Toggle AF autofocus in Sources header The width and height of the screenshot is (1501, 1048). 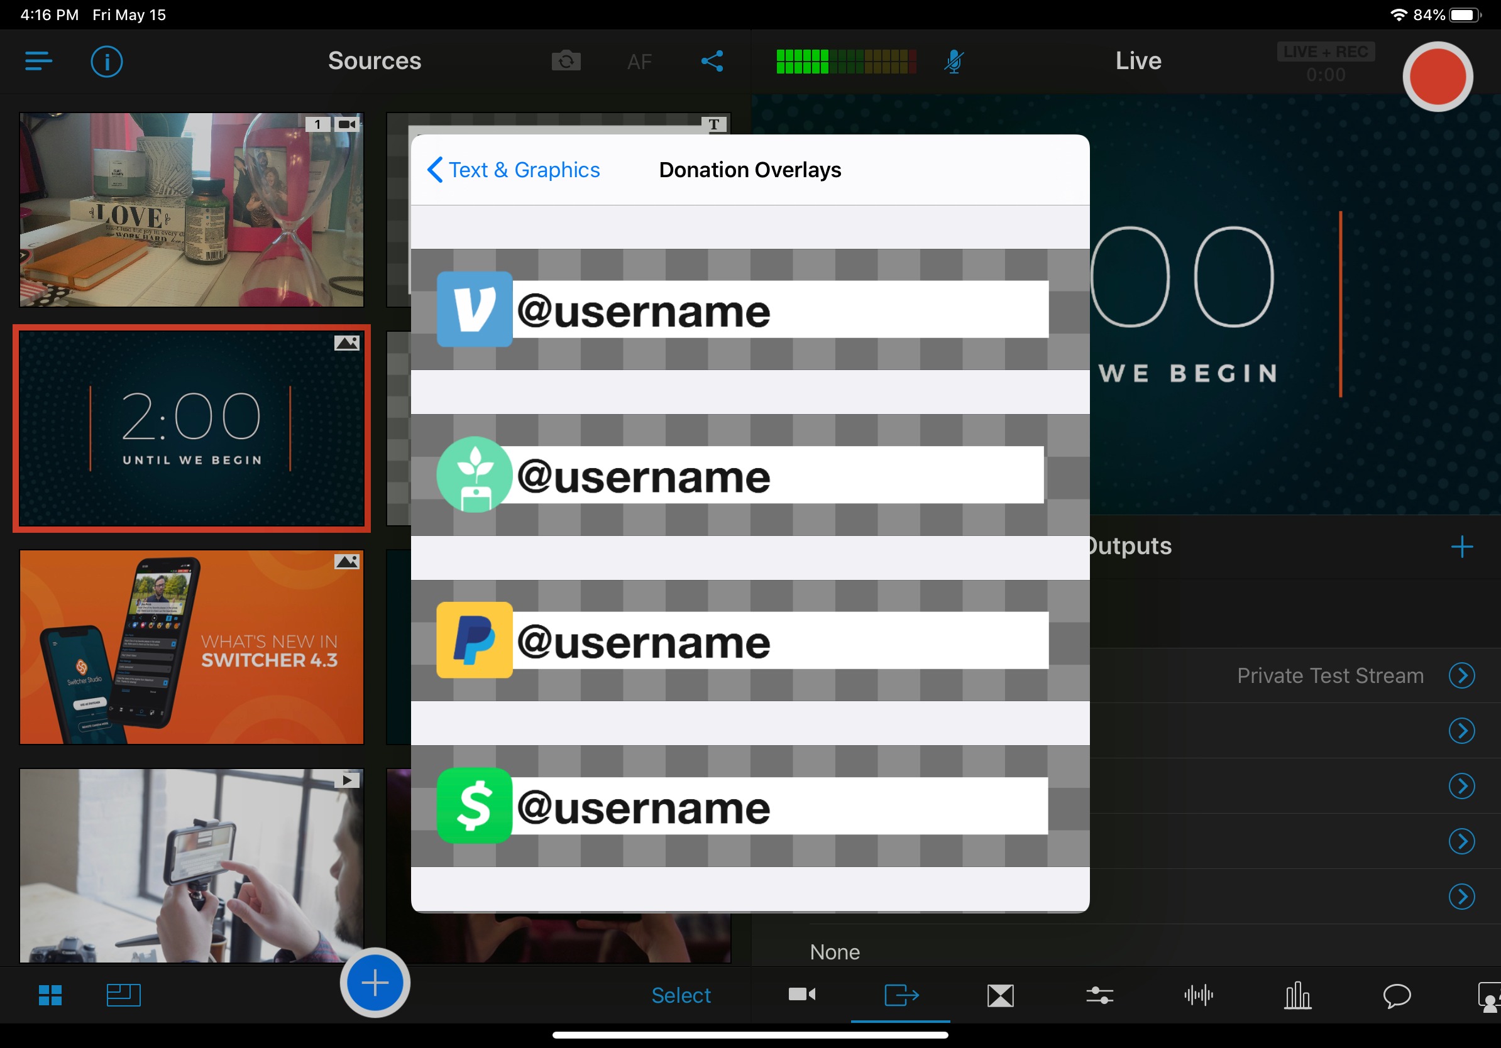(639, 62)
